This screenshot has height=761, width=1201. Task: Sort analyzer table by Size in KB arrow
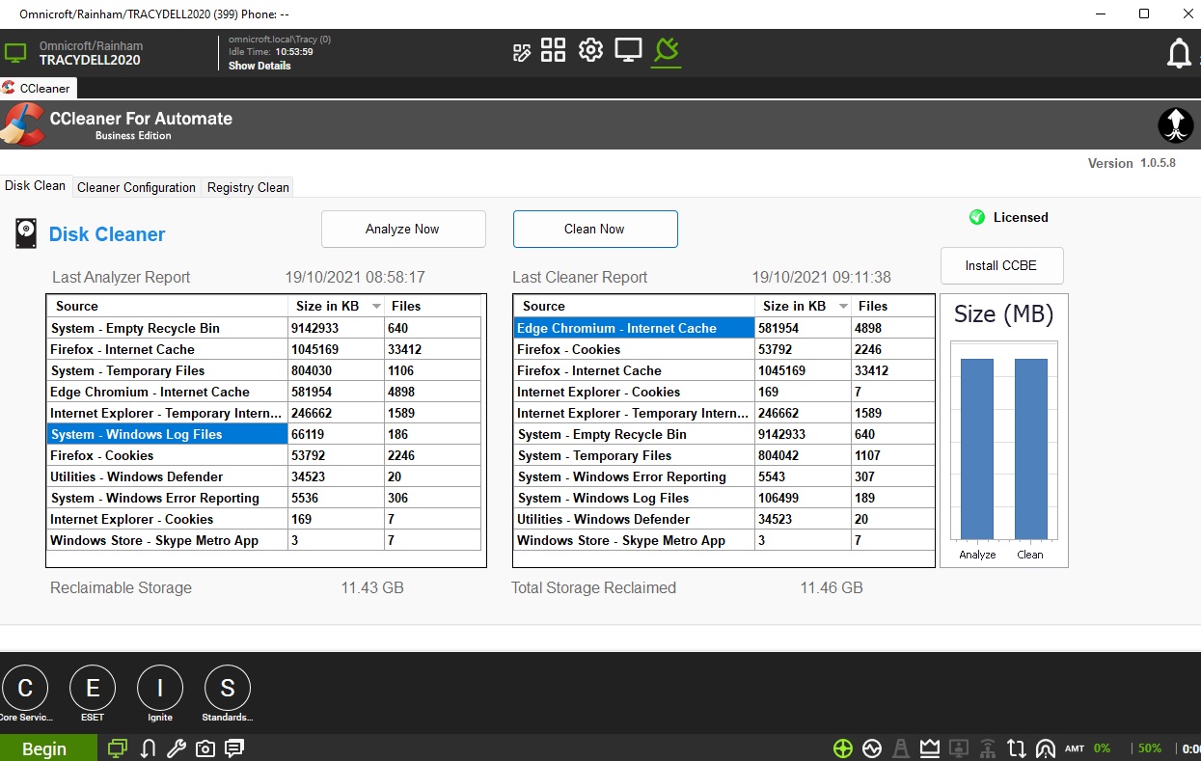pos(374,307)
